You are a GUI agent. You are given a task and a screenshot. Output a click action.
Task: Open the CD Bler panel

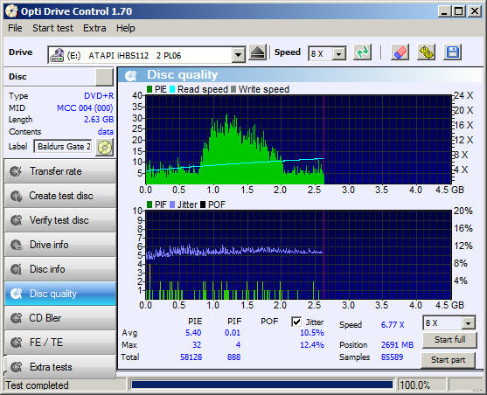click(x=60, y=318)
